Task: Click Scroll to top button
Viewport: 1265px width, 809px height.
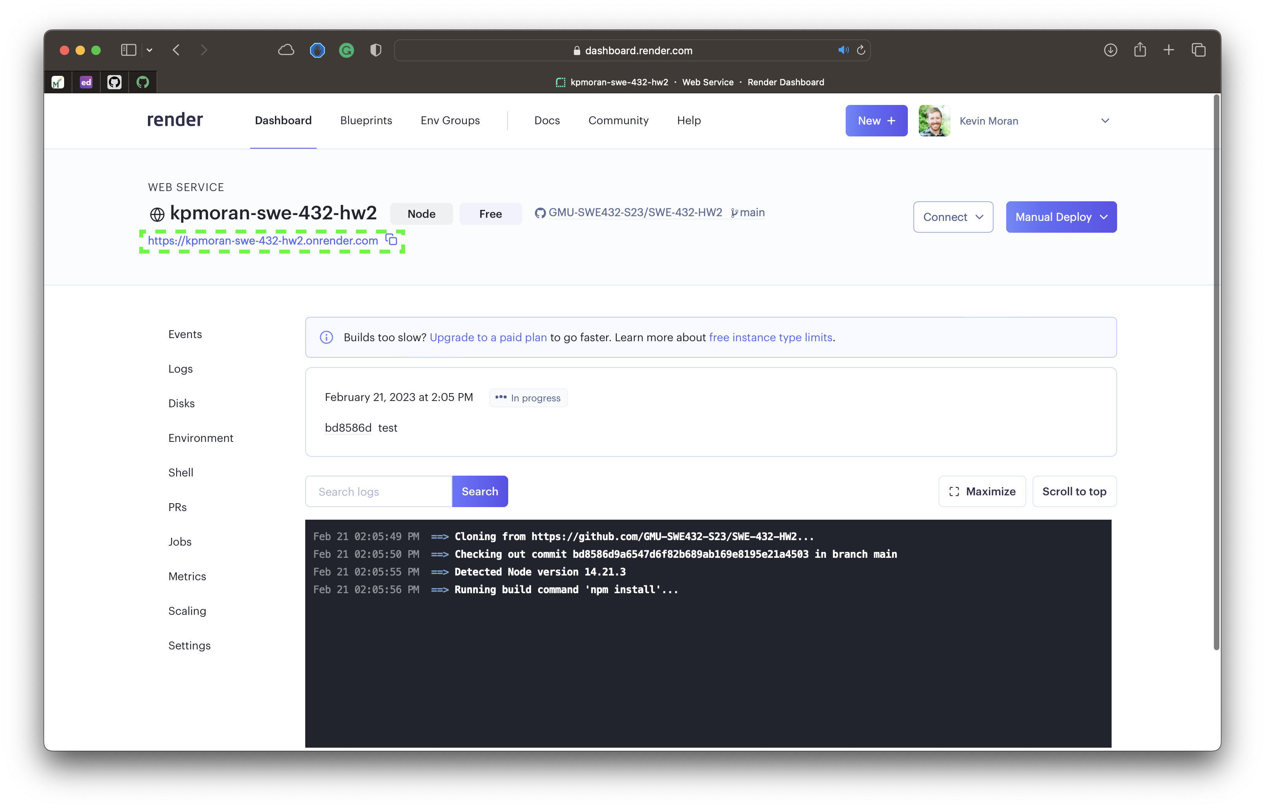Action: pyautogui.click(x=1074, y=492)
